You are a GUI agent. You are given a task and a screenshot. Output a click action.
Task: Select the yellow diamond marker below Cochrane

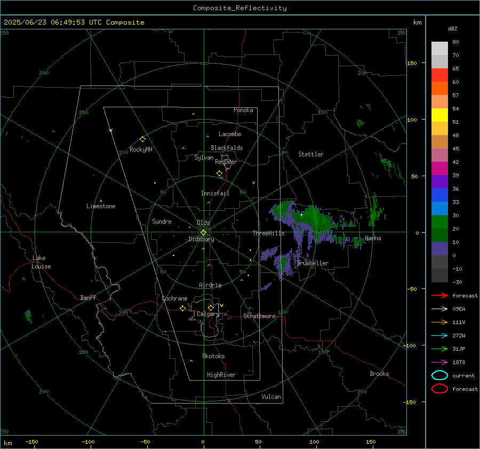coord(182,309)
